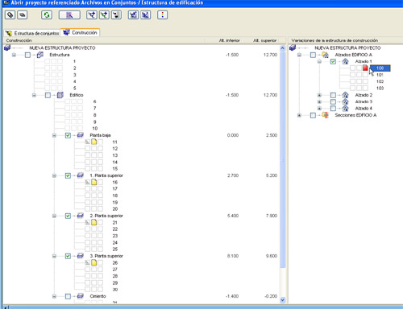Collapse the Cimiento node

pyautogui.click(x=54, y=296)
